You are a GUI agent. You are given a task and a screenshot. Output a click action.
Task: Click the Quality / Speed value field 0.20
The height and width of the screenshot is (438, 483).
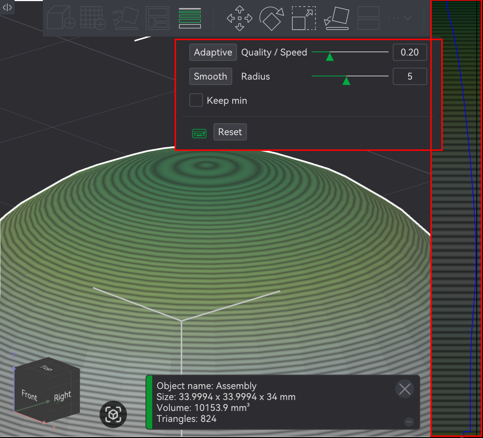(410, 52)
